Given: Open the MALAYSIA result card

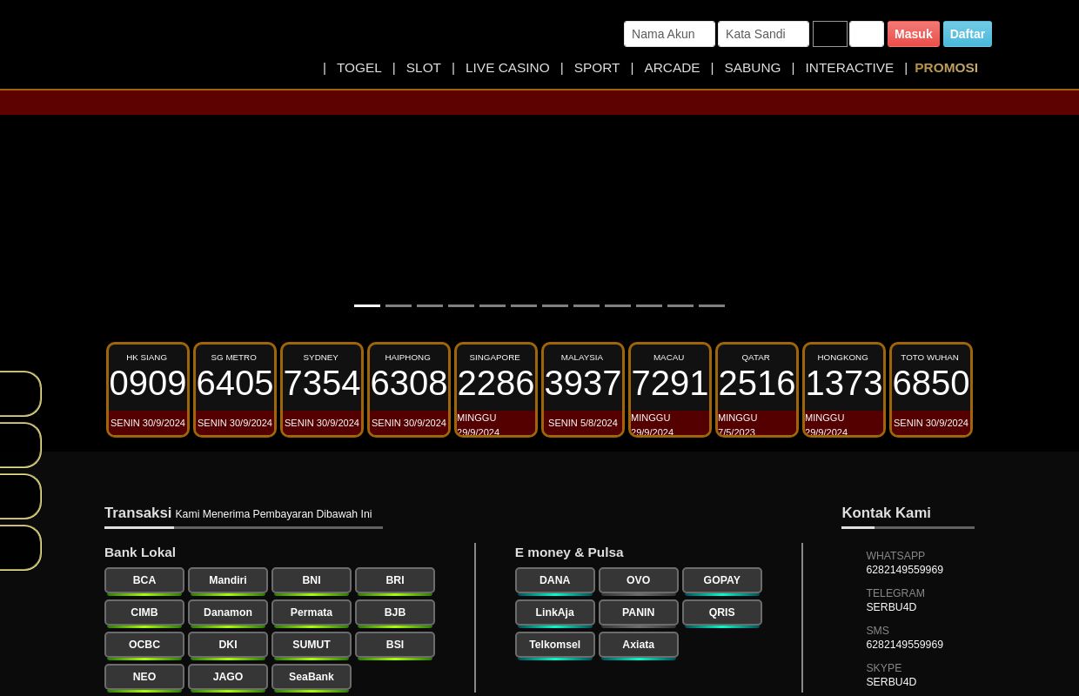Looking at the screenshot, I should pyautogui.click(x=583, y=390).
